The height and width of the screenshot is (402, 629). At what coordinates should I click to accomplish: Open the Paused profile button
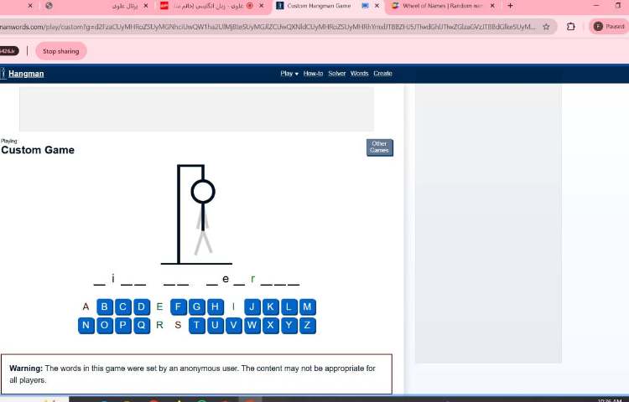(x=610, y=27)
